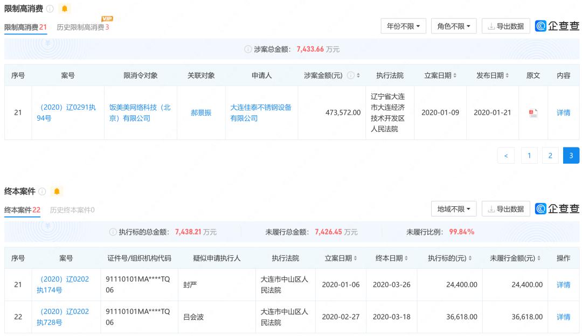Click the info icon in 涉案金额(元) column header
This screenshot has width=582, height=336.
pyautogui.click(x=350, y=76)
